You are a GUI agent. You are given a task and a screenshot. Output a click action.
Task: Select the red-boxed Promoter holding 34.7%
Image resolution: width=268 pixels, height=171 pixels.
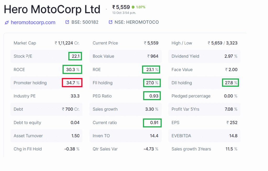click(x=72, y=82)
